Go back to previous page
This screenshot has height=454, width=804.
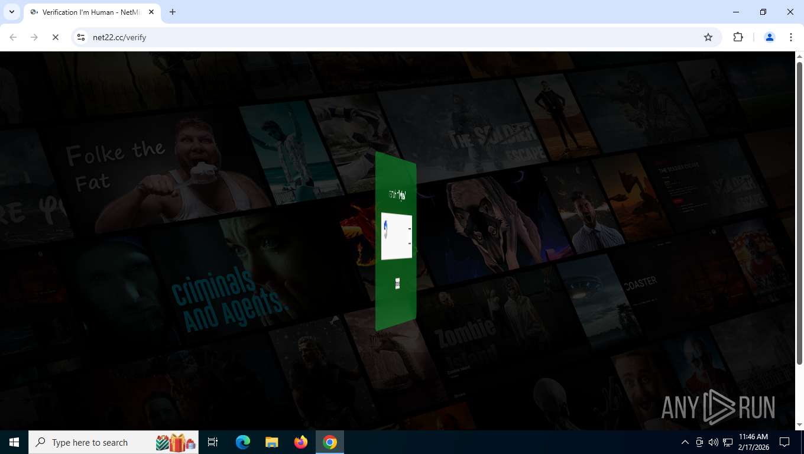pos(13,37)
